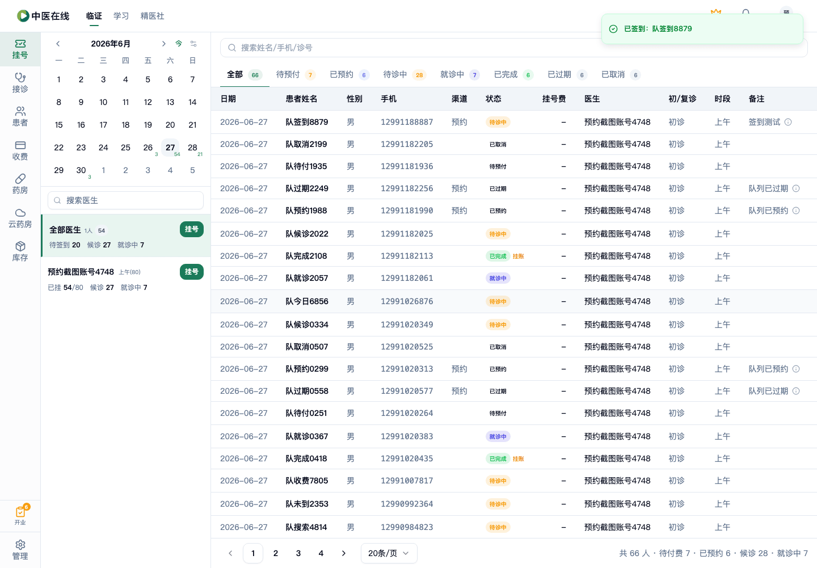This screenshot has width=817, height=568.
Task: Open the 患者 patients sidebar section
Action: 20,117
